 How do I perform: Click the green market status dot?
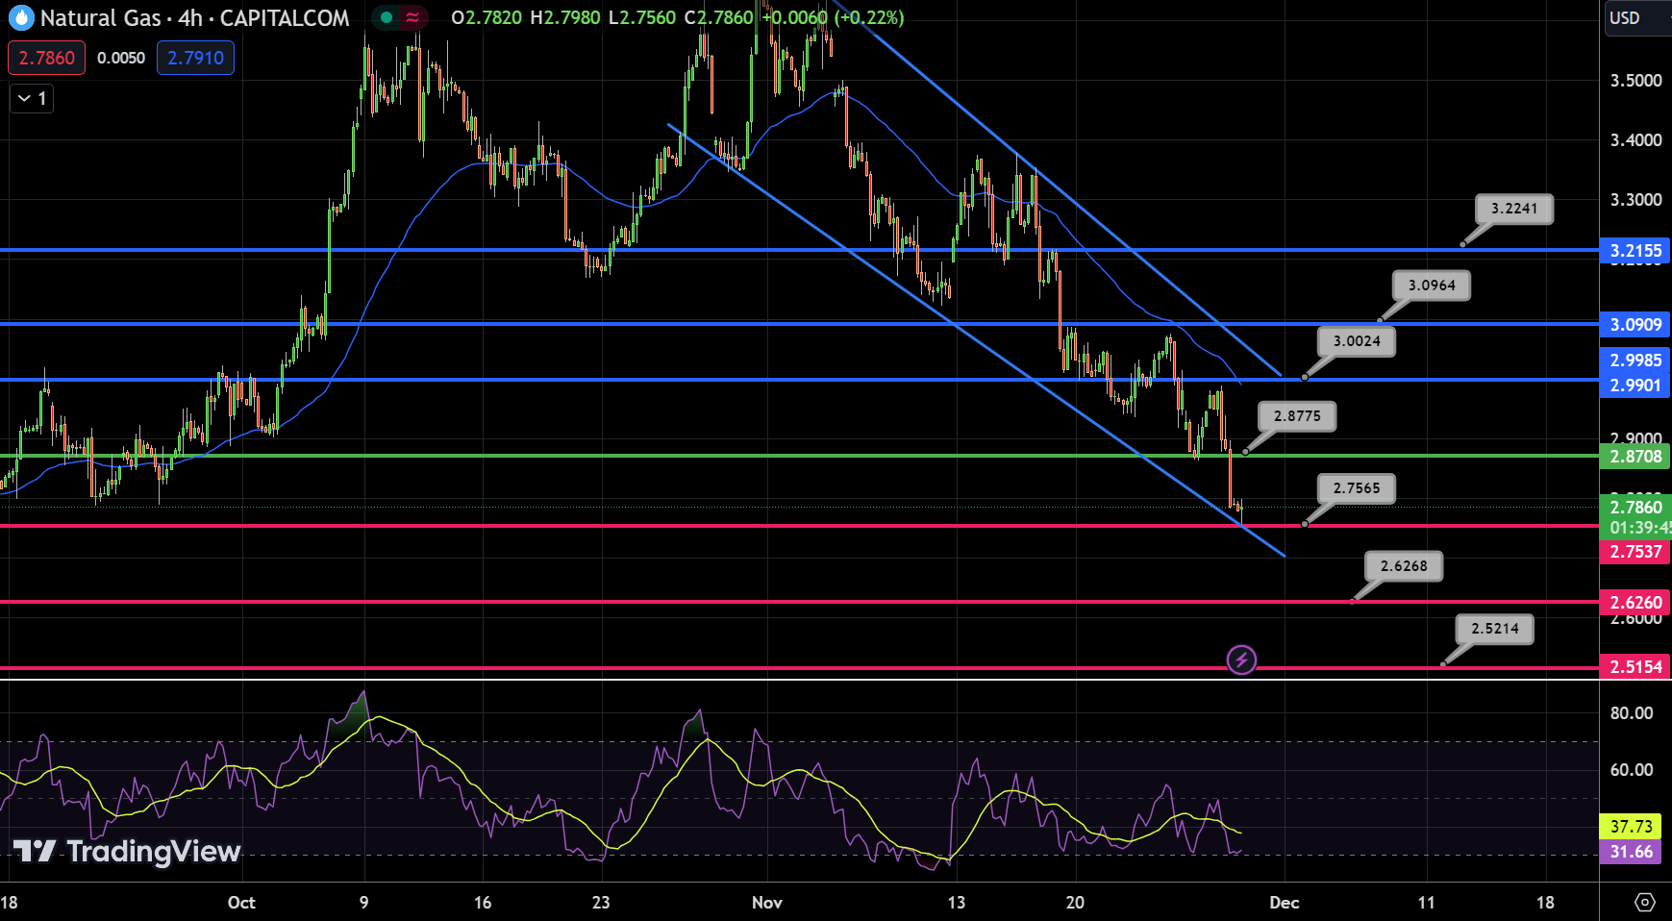387,17
